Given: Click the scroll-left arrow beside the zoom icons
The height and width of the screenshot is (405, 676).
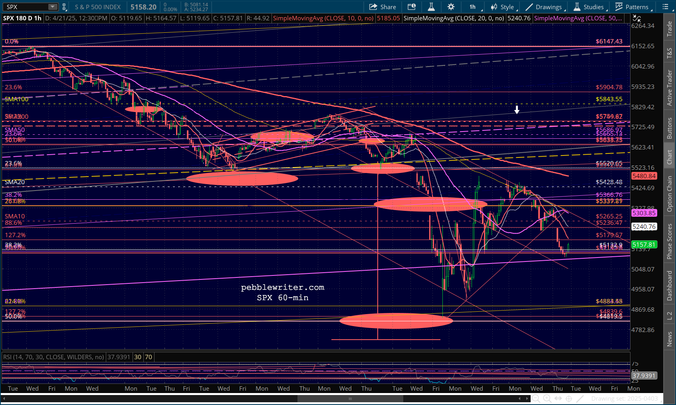Looking at the screenshot, I should (519, 399).
